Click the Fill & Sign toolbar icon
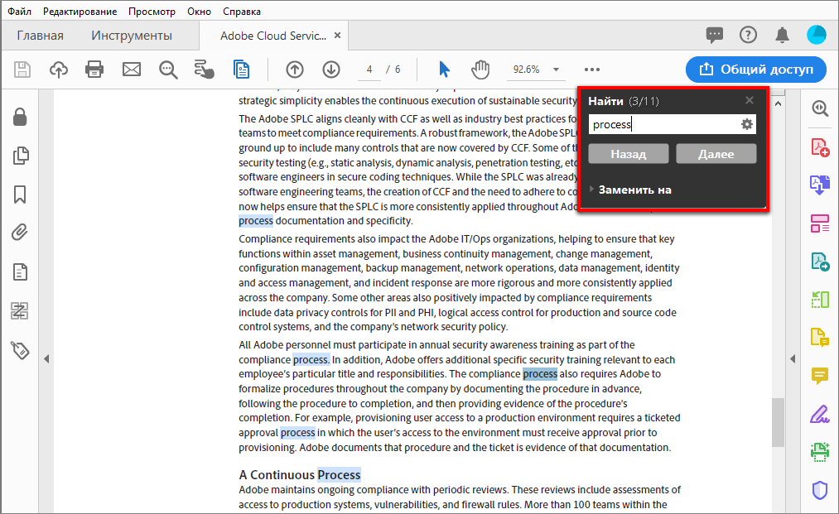 (x=205, y=70)
